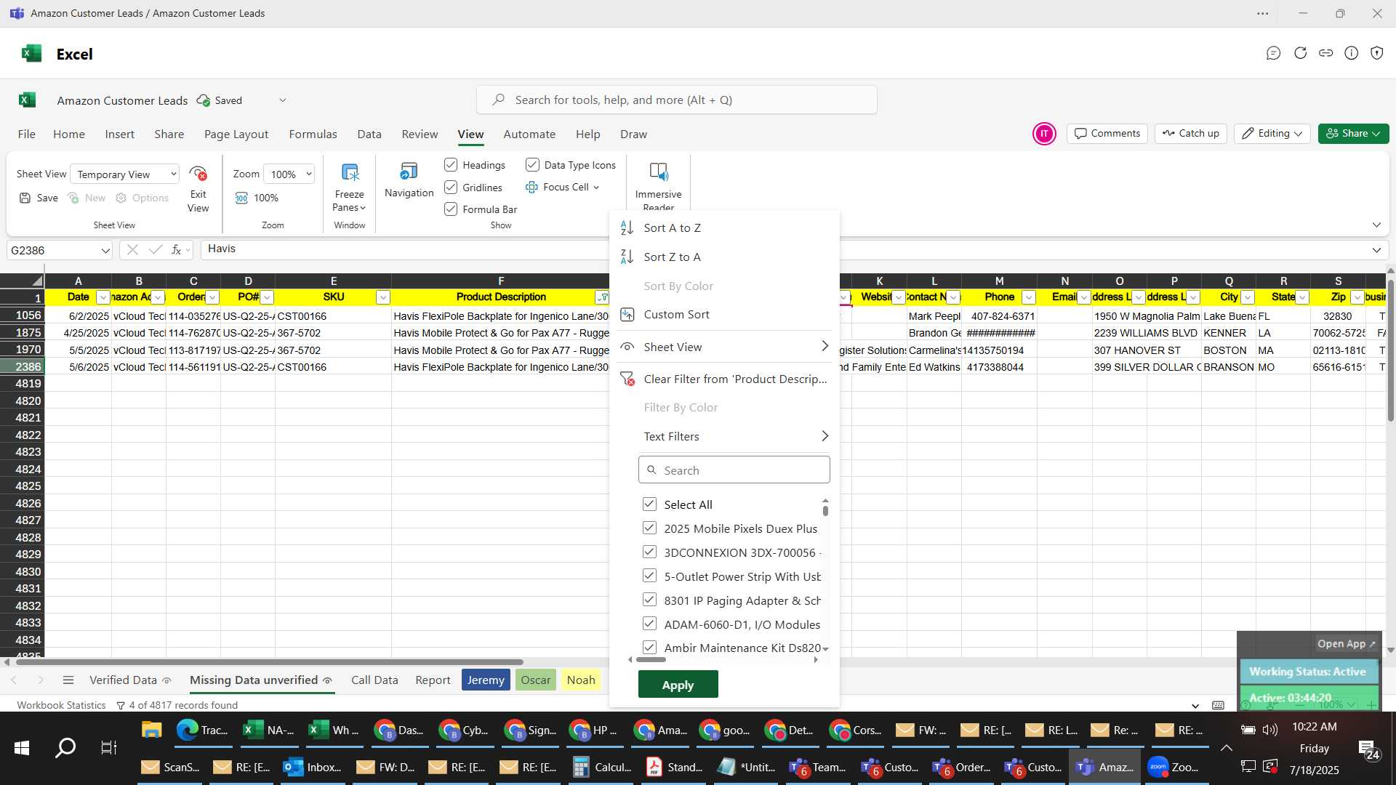Open Custom Sort dialog
Image resolution: width=1396 pixels, height=785 pixels.
676,314
